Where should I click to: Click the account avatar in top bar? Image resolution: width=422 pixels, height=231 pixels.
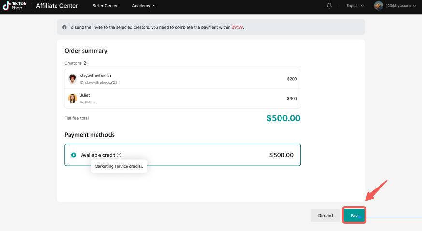coord(379,6)
